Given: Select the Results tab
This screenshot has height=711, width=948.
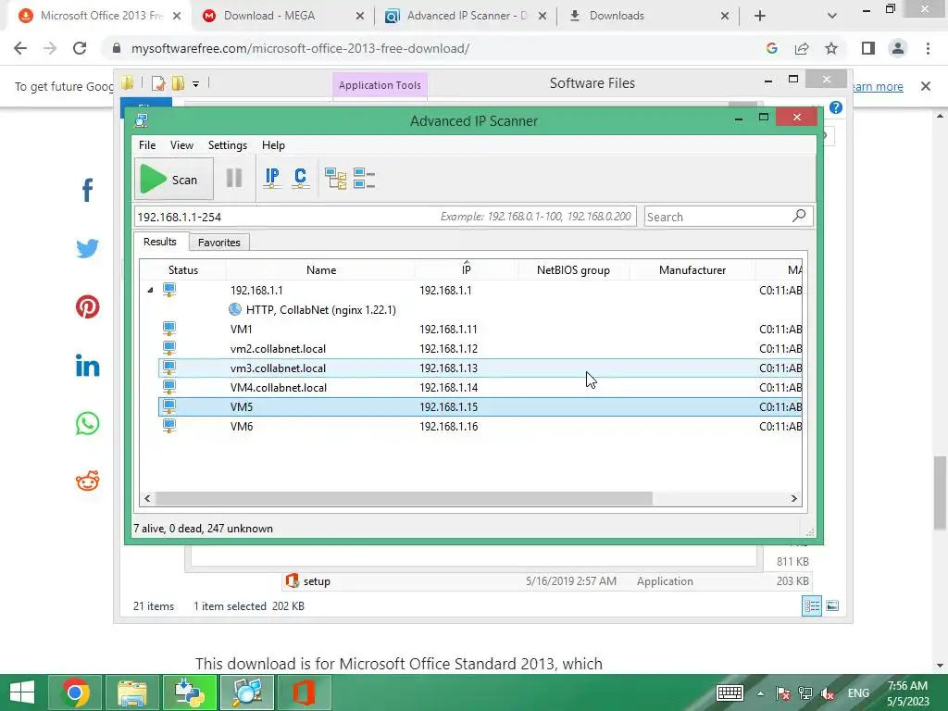Looking at the screenshot, I should 159,242.
